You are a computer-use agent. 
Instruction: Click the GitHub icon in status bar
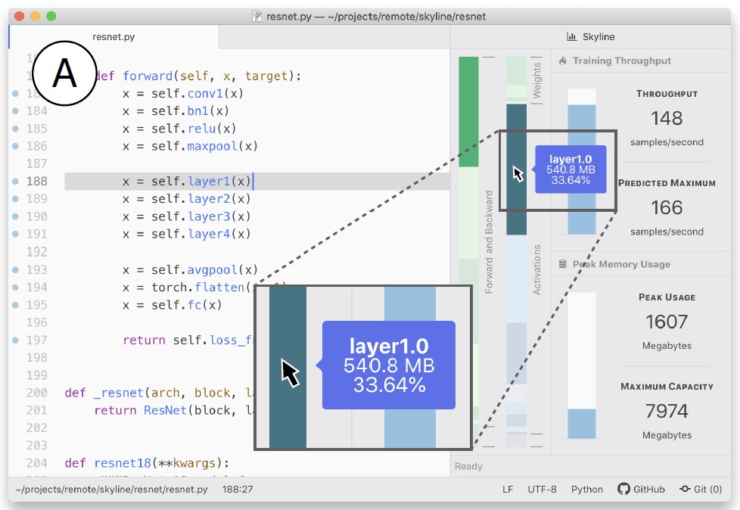[623, 489]
